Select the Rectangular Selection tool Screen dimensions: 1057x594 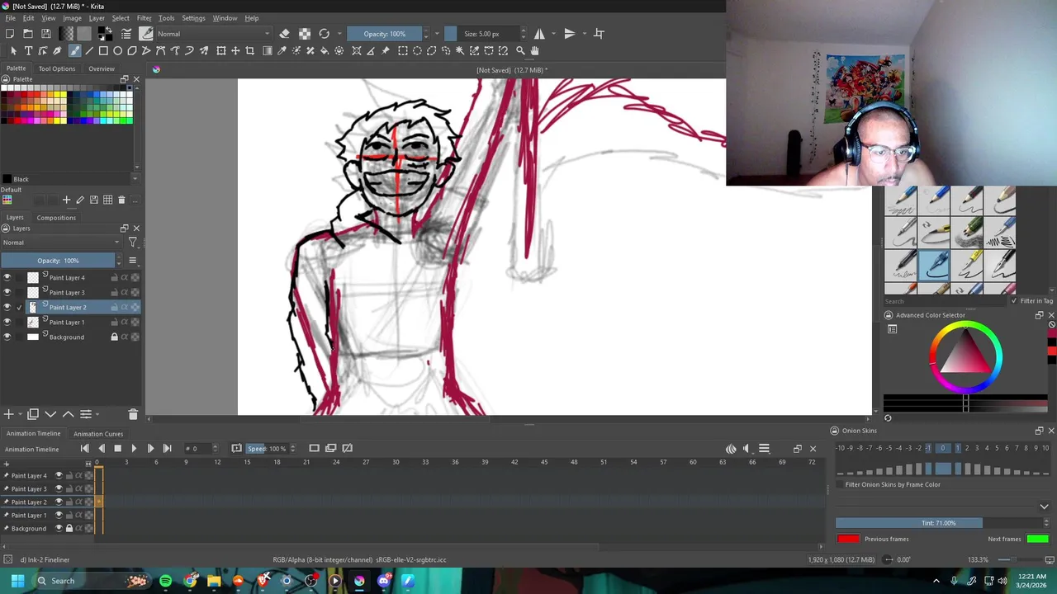[403, 50]
